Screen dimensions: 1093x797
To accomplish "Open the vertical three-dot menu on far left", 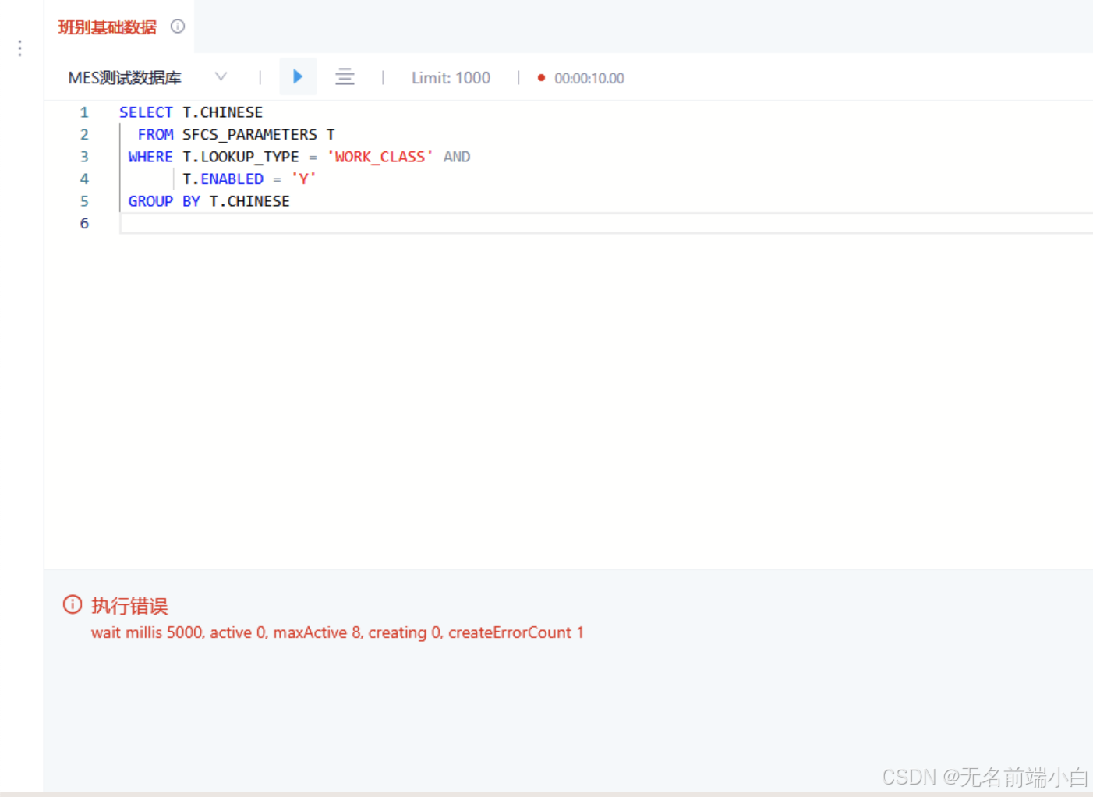I will [x=19, y=48].
